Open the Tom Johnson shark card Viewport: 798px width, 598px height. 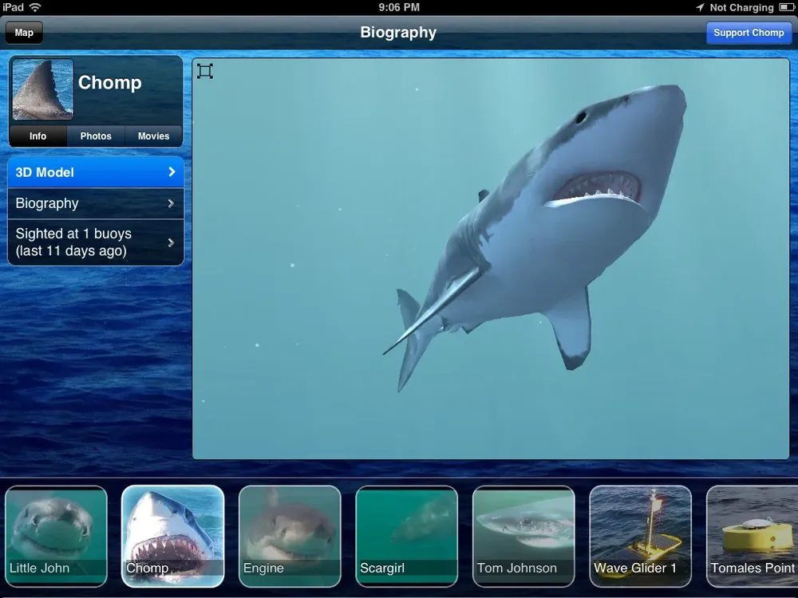tap(523, 536)
